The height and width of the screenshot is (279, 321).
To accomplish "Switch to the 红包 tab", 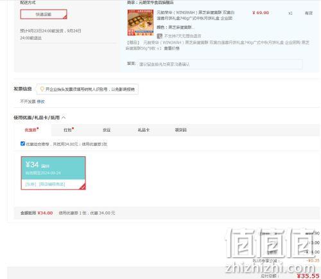I will pos(69,130).
